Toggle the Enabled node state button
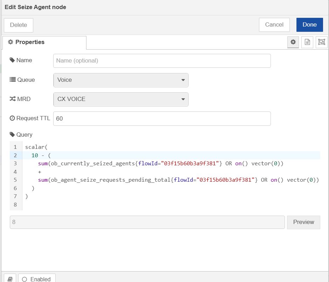The width and height of the screenshot is (329, 282). coord(37,279)
